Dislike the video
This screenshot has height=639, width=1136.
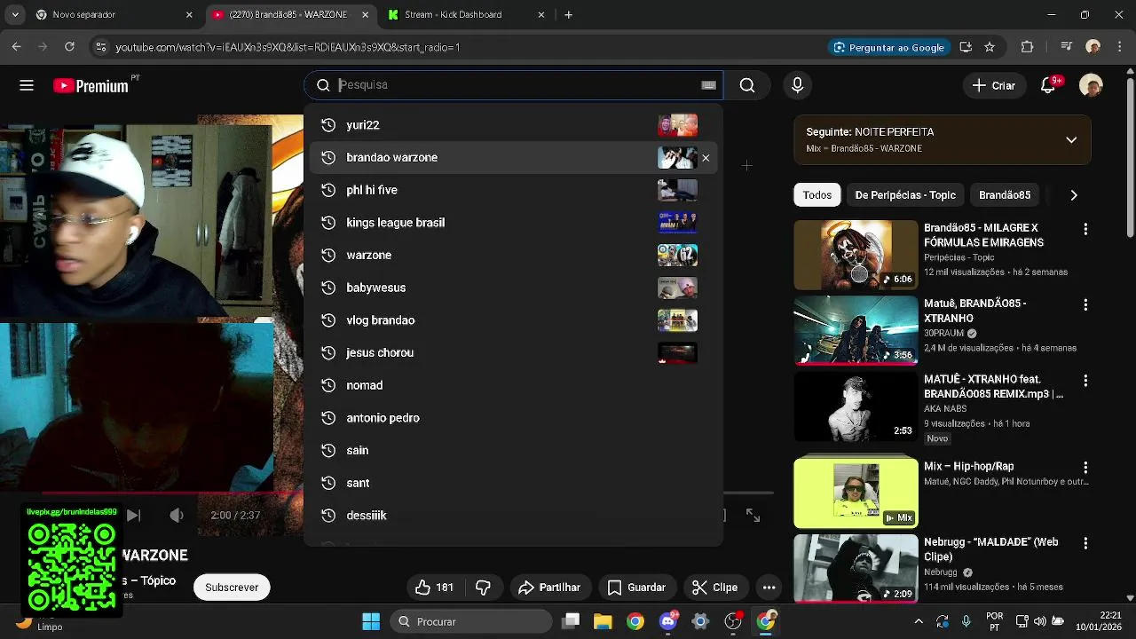tap(484, 588)
